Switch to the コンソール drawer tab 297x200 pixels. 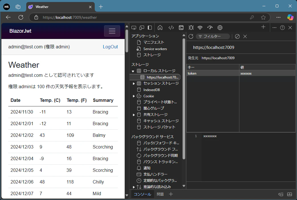click(x=142, y=194)
